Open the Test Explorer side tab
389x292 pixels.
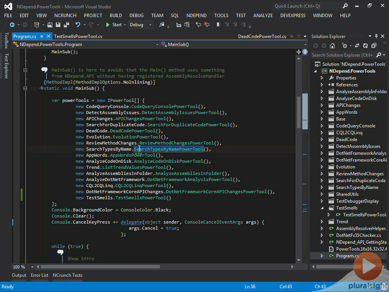(6, 66)
